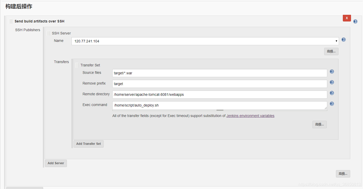Click the Transfers label

(x=61, y=62)
